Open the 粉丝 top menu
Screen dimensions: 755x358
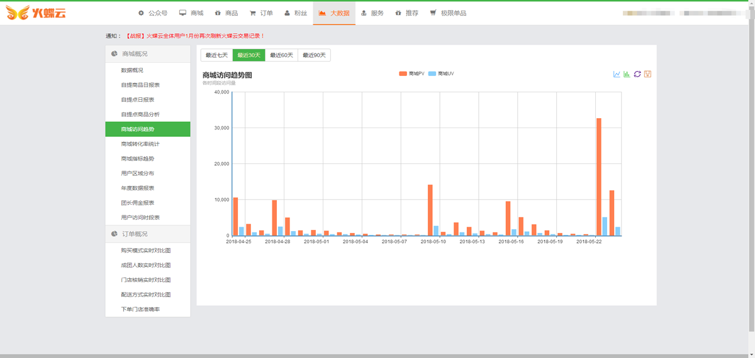pos(295,13)
